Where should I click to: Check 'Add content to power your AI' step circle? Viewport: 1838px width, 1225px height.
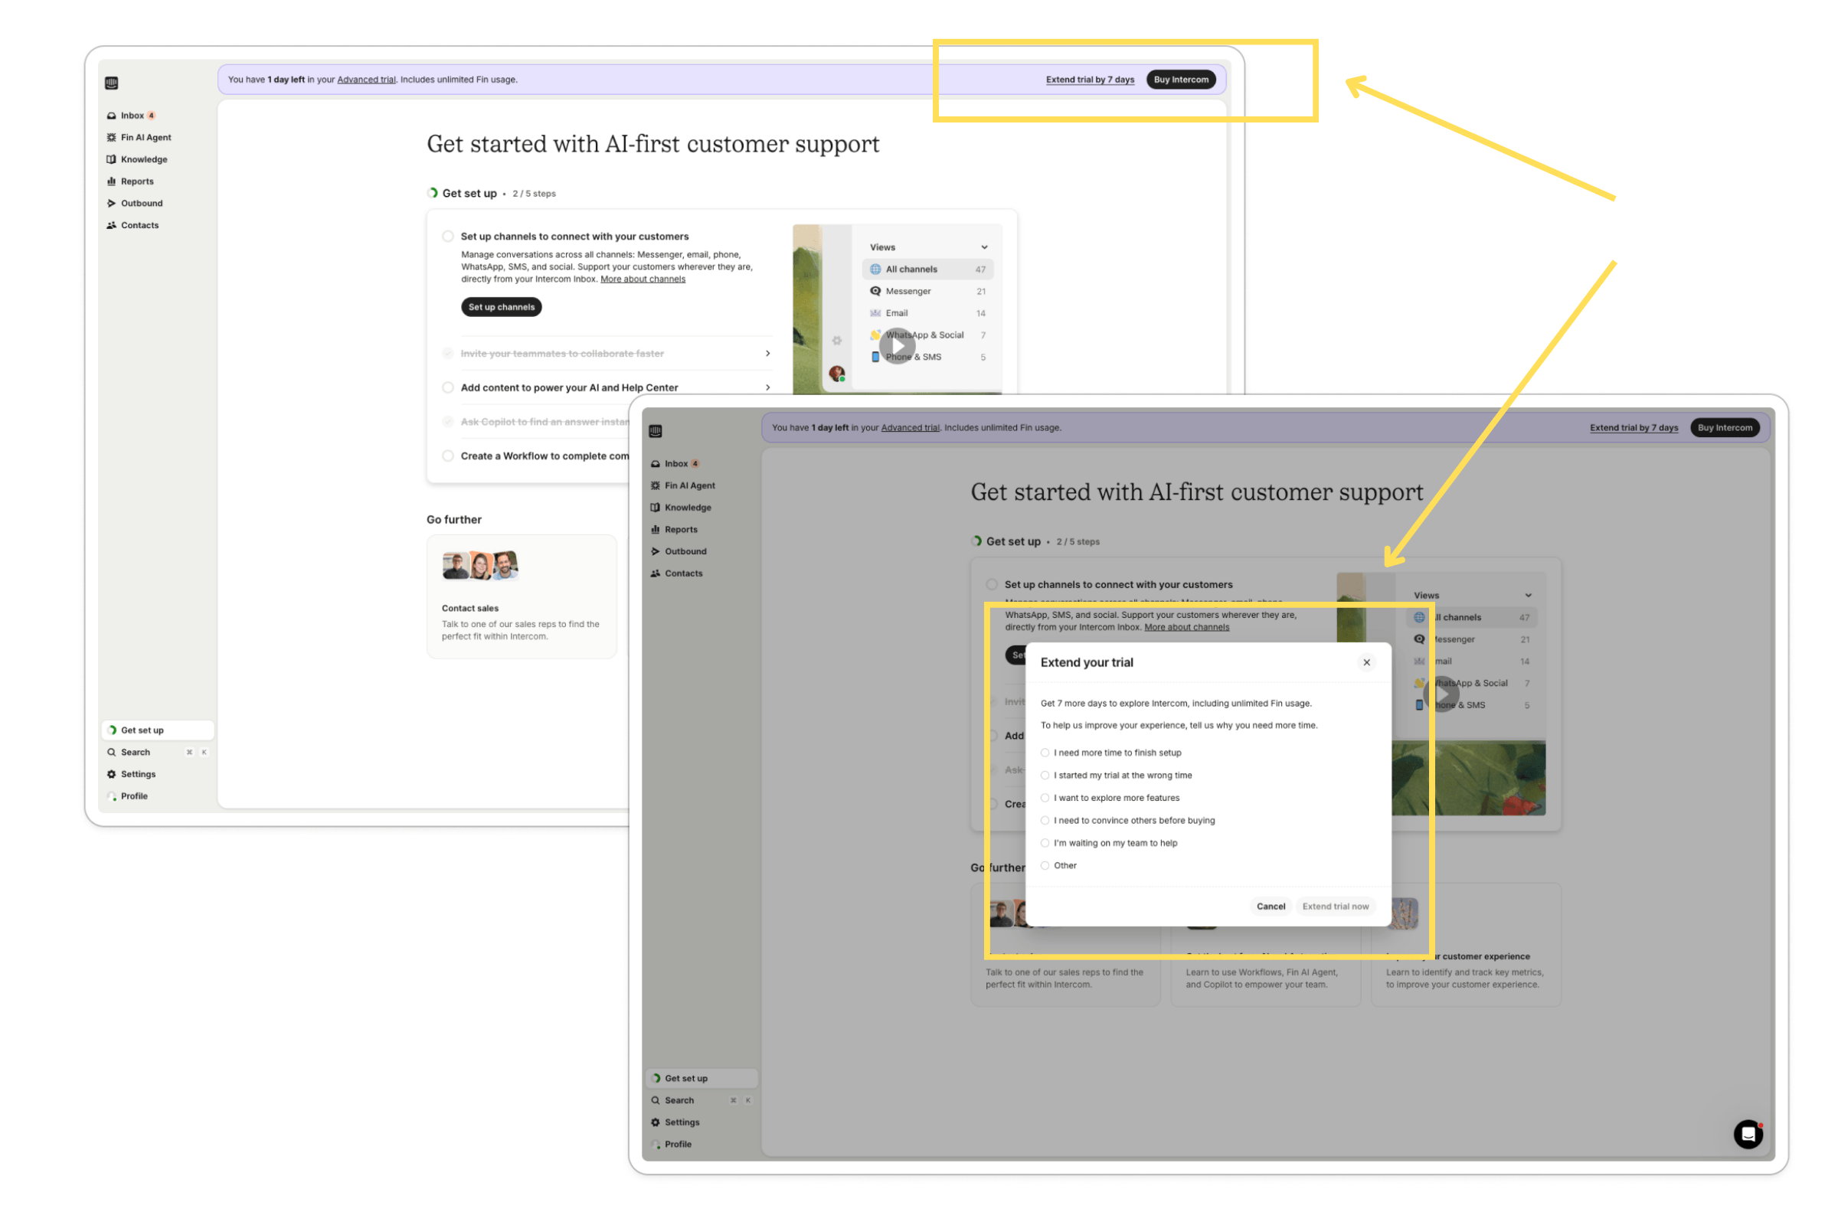(448, 387)
